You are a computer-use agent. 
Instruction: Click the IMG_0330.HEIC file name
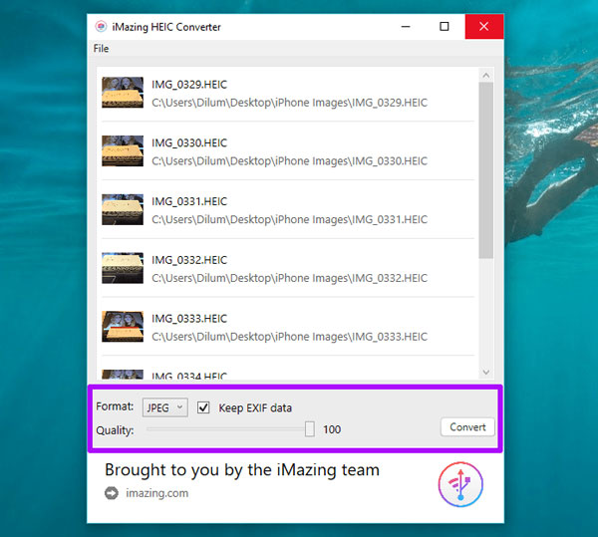189,142
